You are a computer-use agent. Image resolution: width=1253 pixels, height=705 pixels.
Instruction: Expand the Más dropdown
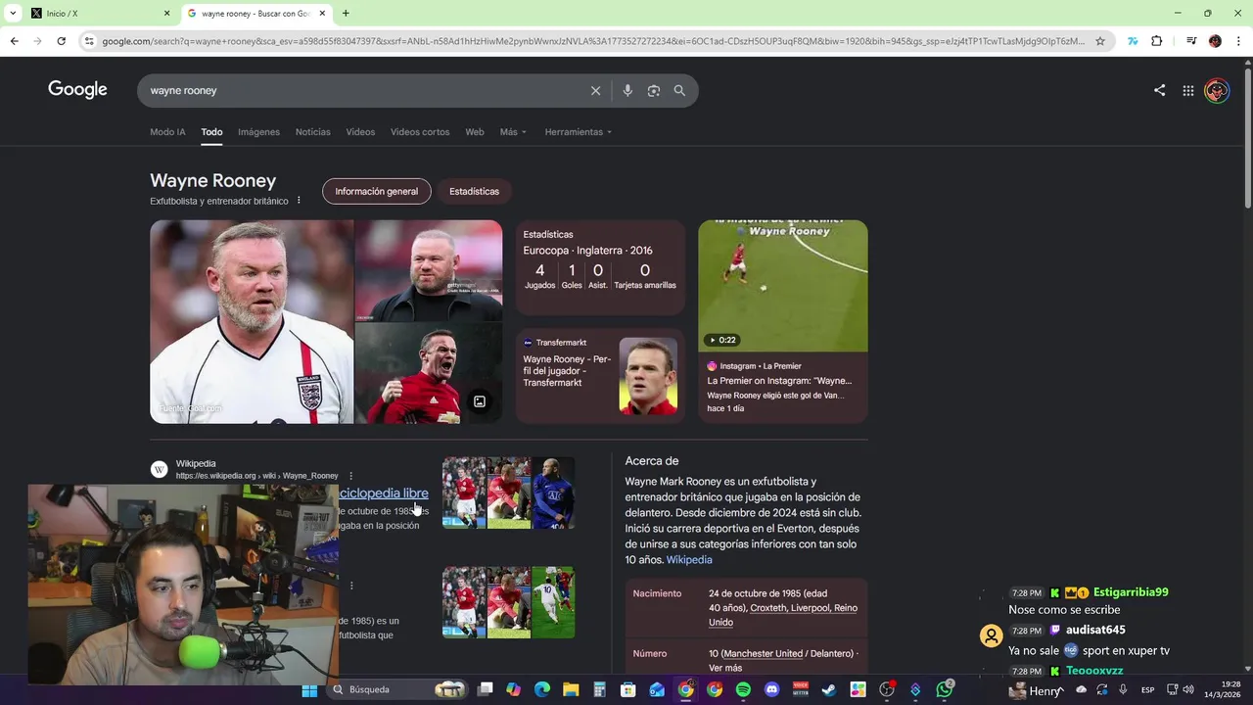(513, 132)
